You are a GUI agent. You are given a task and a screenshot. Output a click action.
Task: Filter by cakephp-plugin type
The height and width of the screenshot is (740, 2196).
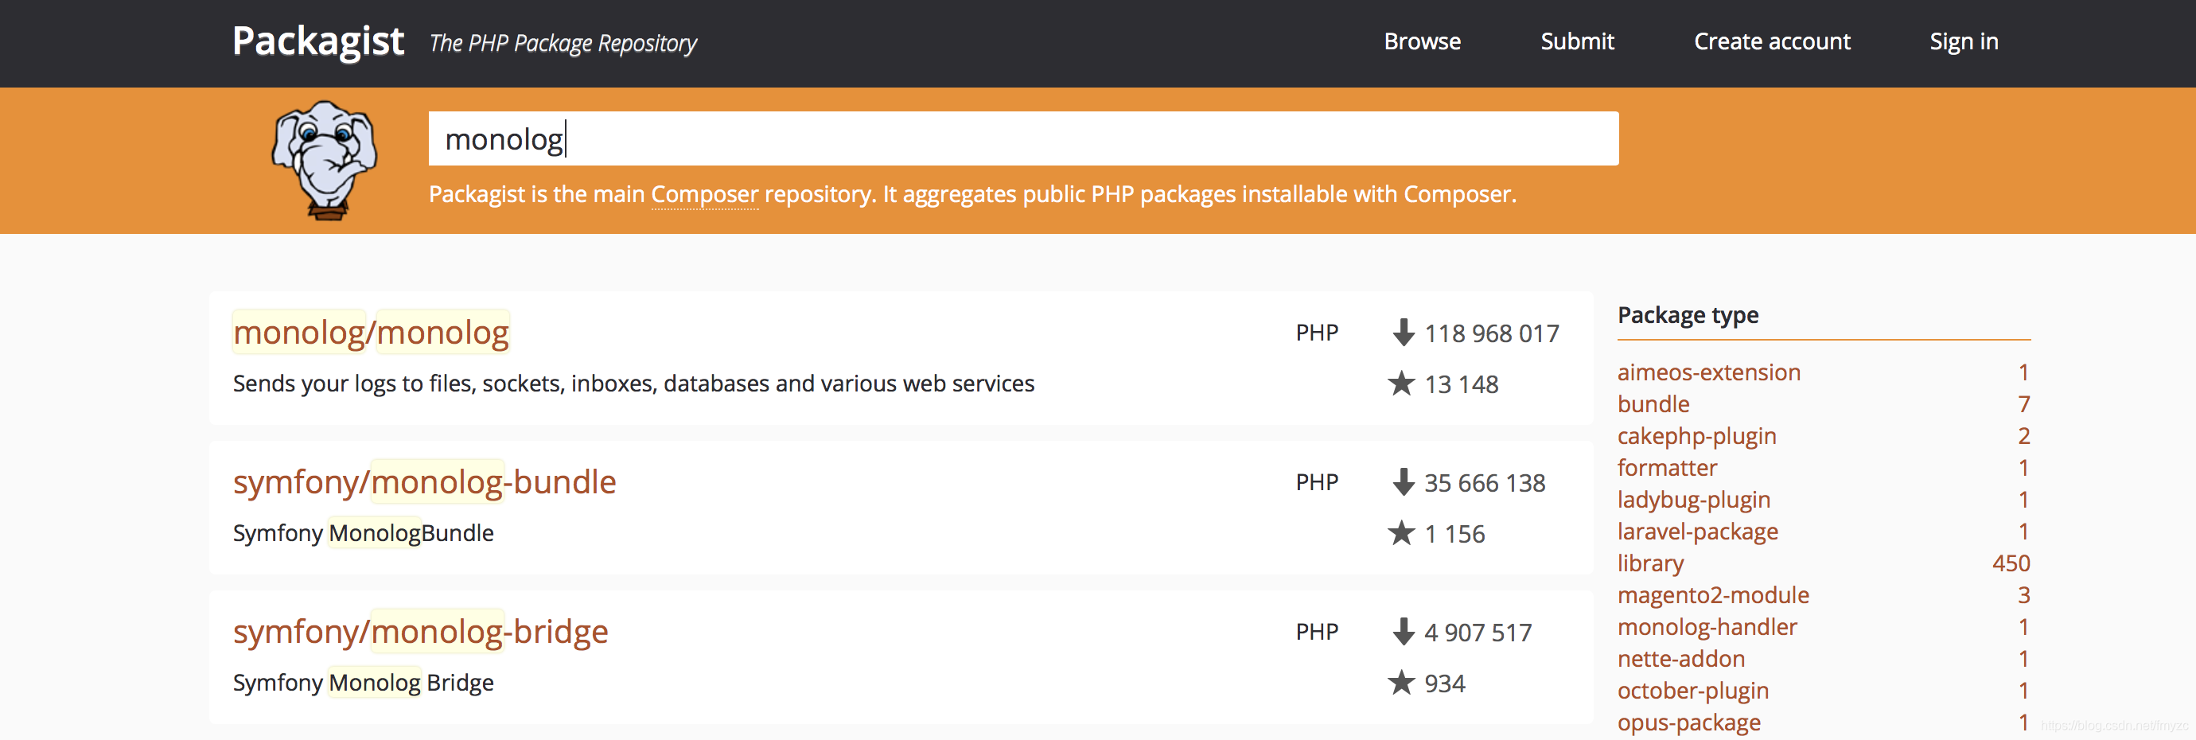tap(1696, 437)
